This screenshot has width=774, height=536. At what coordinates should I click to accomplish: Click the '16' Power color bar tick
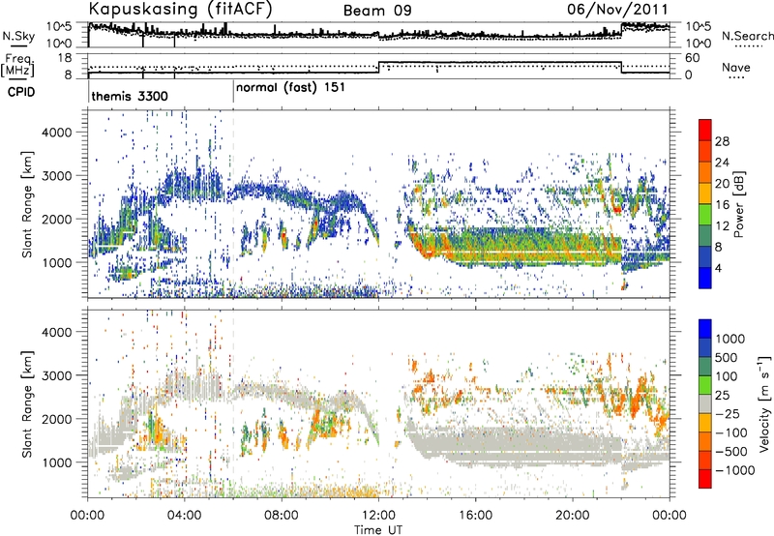722,205
